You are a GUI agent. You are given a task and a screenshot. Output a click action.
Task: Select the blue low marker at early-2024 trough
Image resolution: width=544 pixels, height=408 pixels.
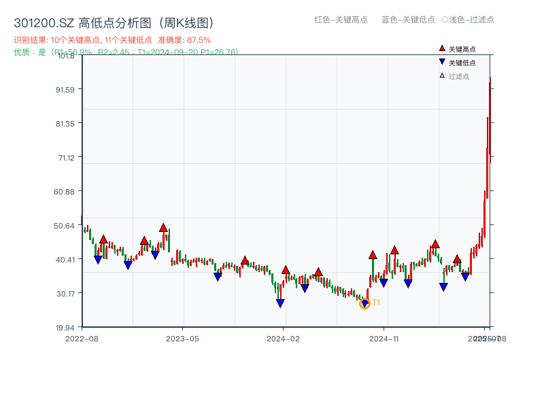280,303
